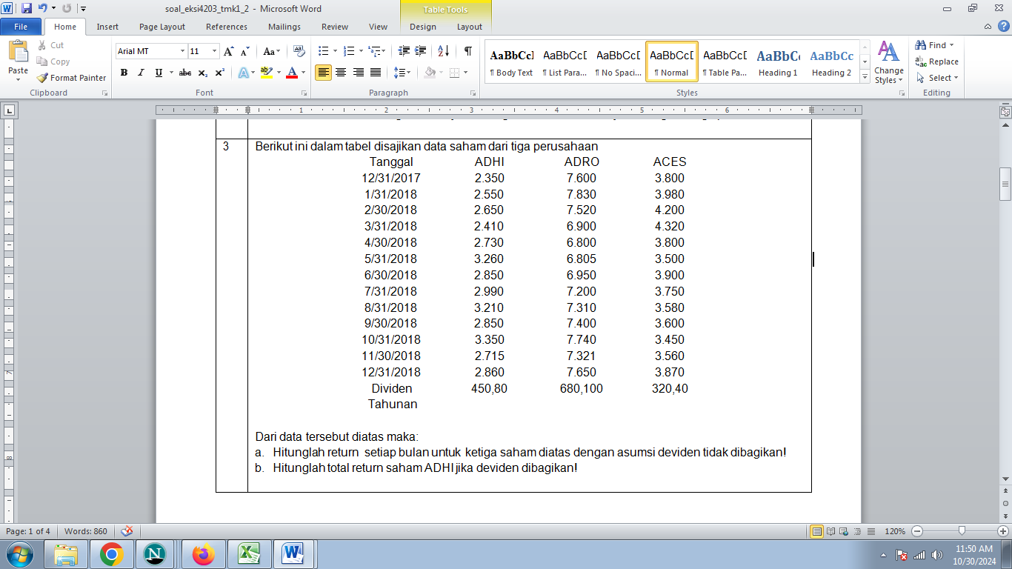Open the Line Spacing dropdown
Screen dimensions: 1012x569
click(402, 73)
